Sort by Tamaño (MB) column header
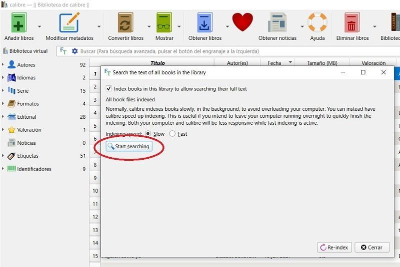400x267 pixels. [322, 63]
